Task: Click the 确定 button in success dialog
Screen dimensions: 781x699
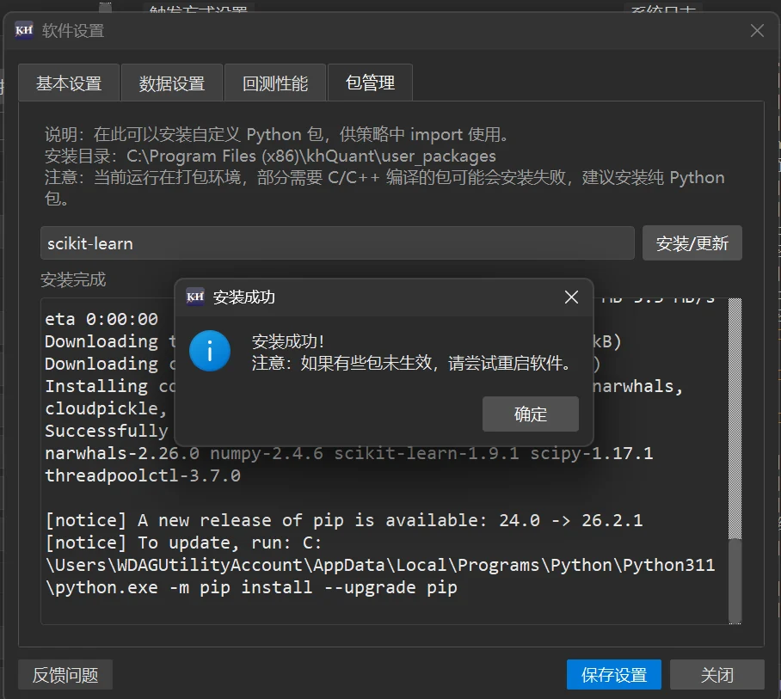Action: pos(531,414)
